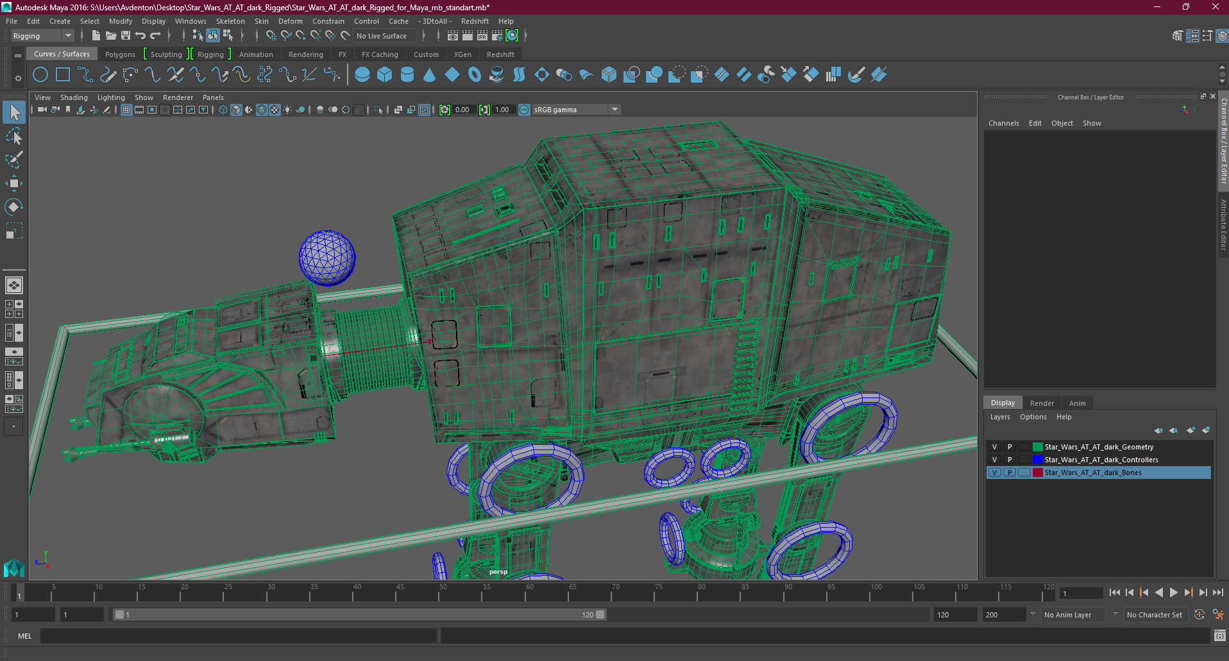Open the Deform menu

point(290,21)
